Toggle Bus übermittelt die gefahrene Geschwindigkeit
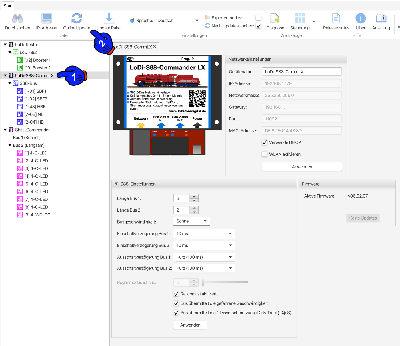 pyautogui.click(x=176, y=303)
